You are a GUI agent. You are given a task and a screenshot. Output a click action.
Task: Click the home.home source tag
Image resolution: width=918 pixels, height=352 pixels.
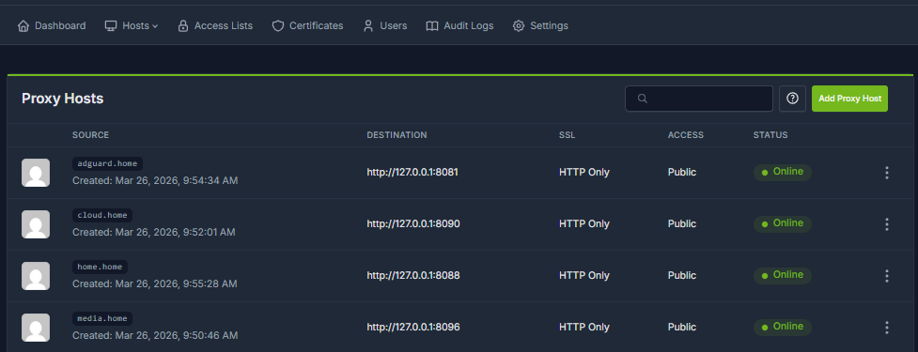(101, 267)
